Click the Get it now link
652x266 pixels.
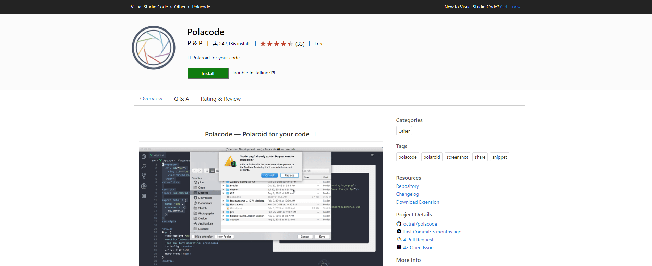click(x=511, y=7)
